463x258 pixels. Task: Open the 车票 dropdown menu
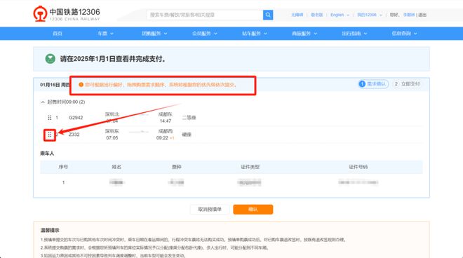click(x=105, y=34)
